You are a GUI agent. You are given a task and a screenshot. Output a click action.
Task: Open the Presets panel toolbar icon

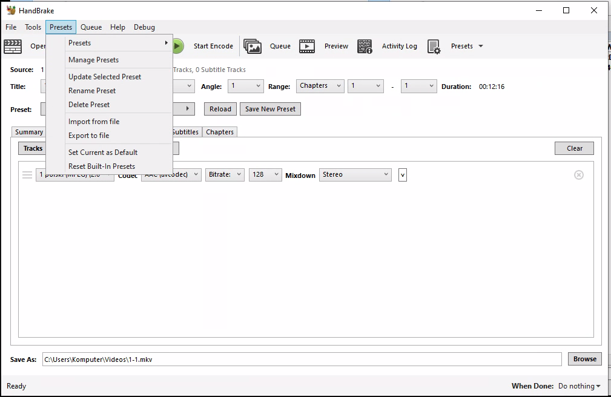coord(434,45)
